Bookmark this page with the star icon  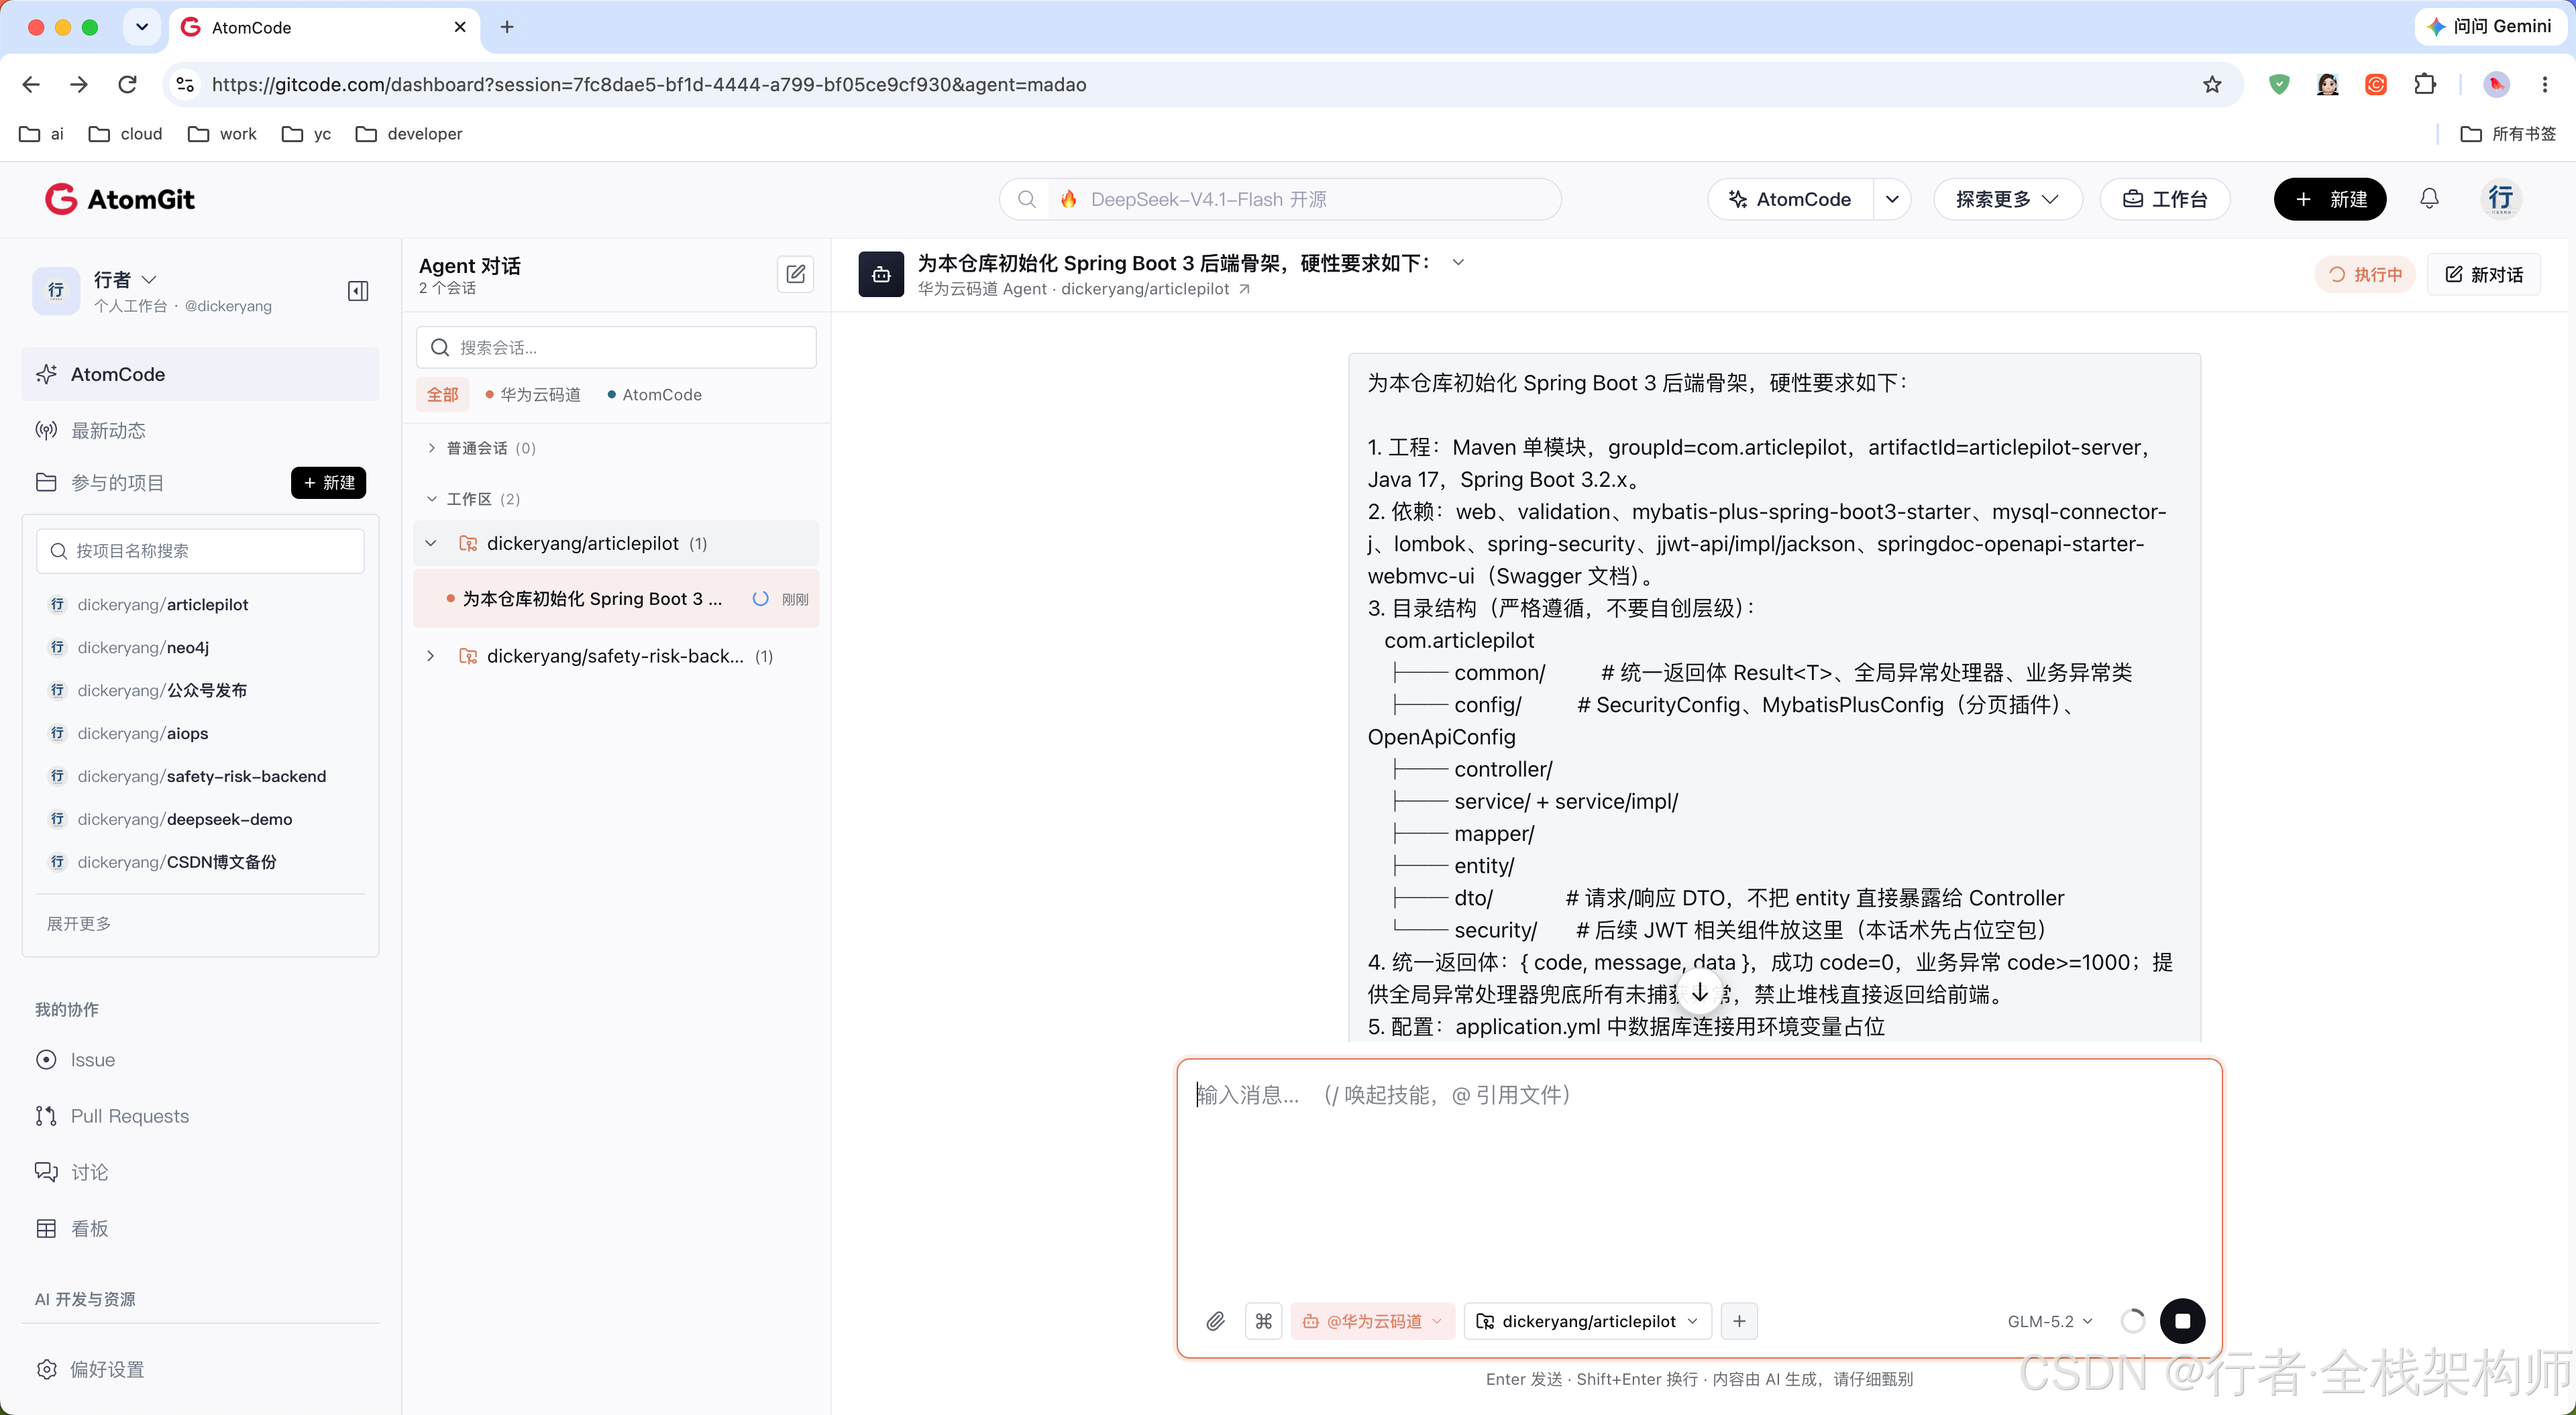point(2212,85)
